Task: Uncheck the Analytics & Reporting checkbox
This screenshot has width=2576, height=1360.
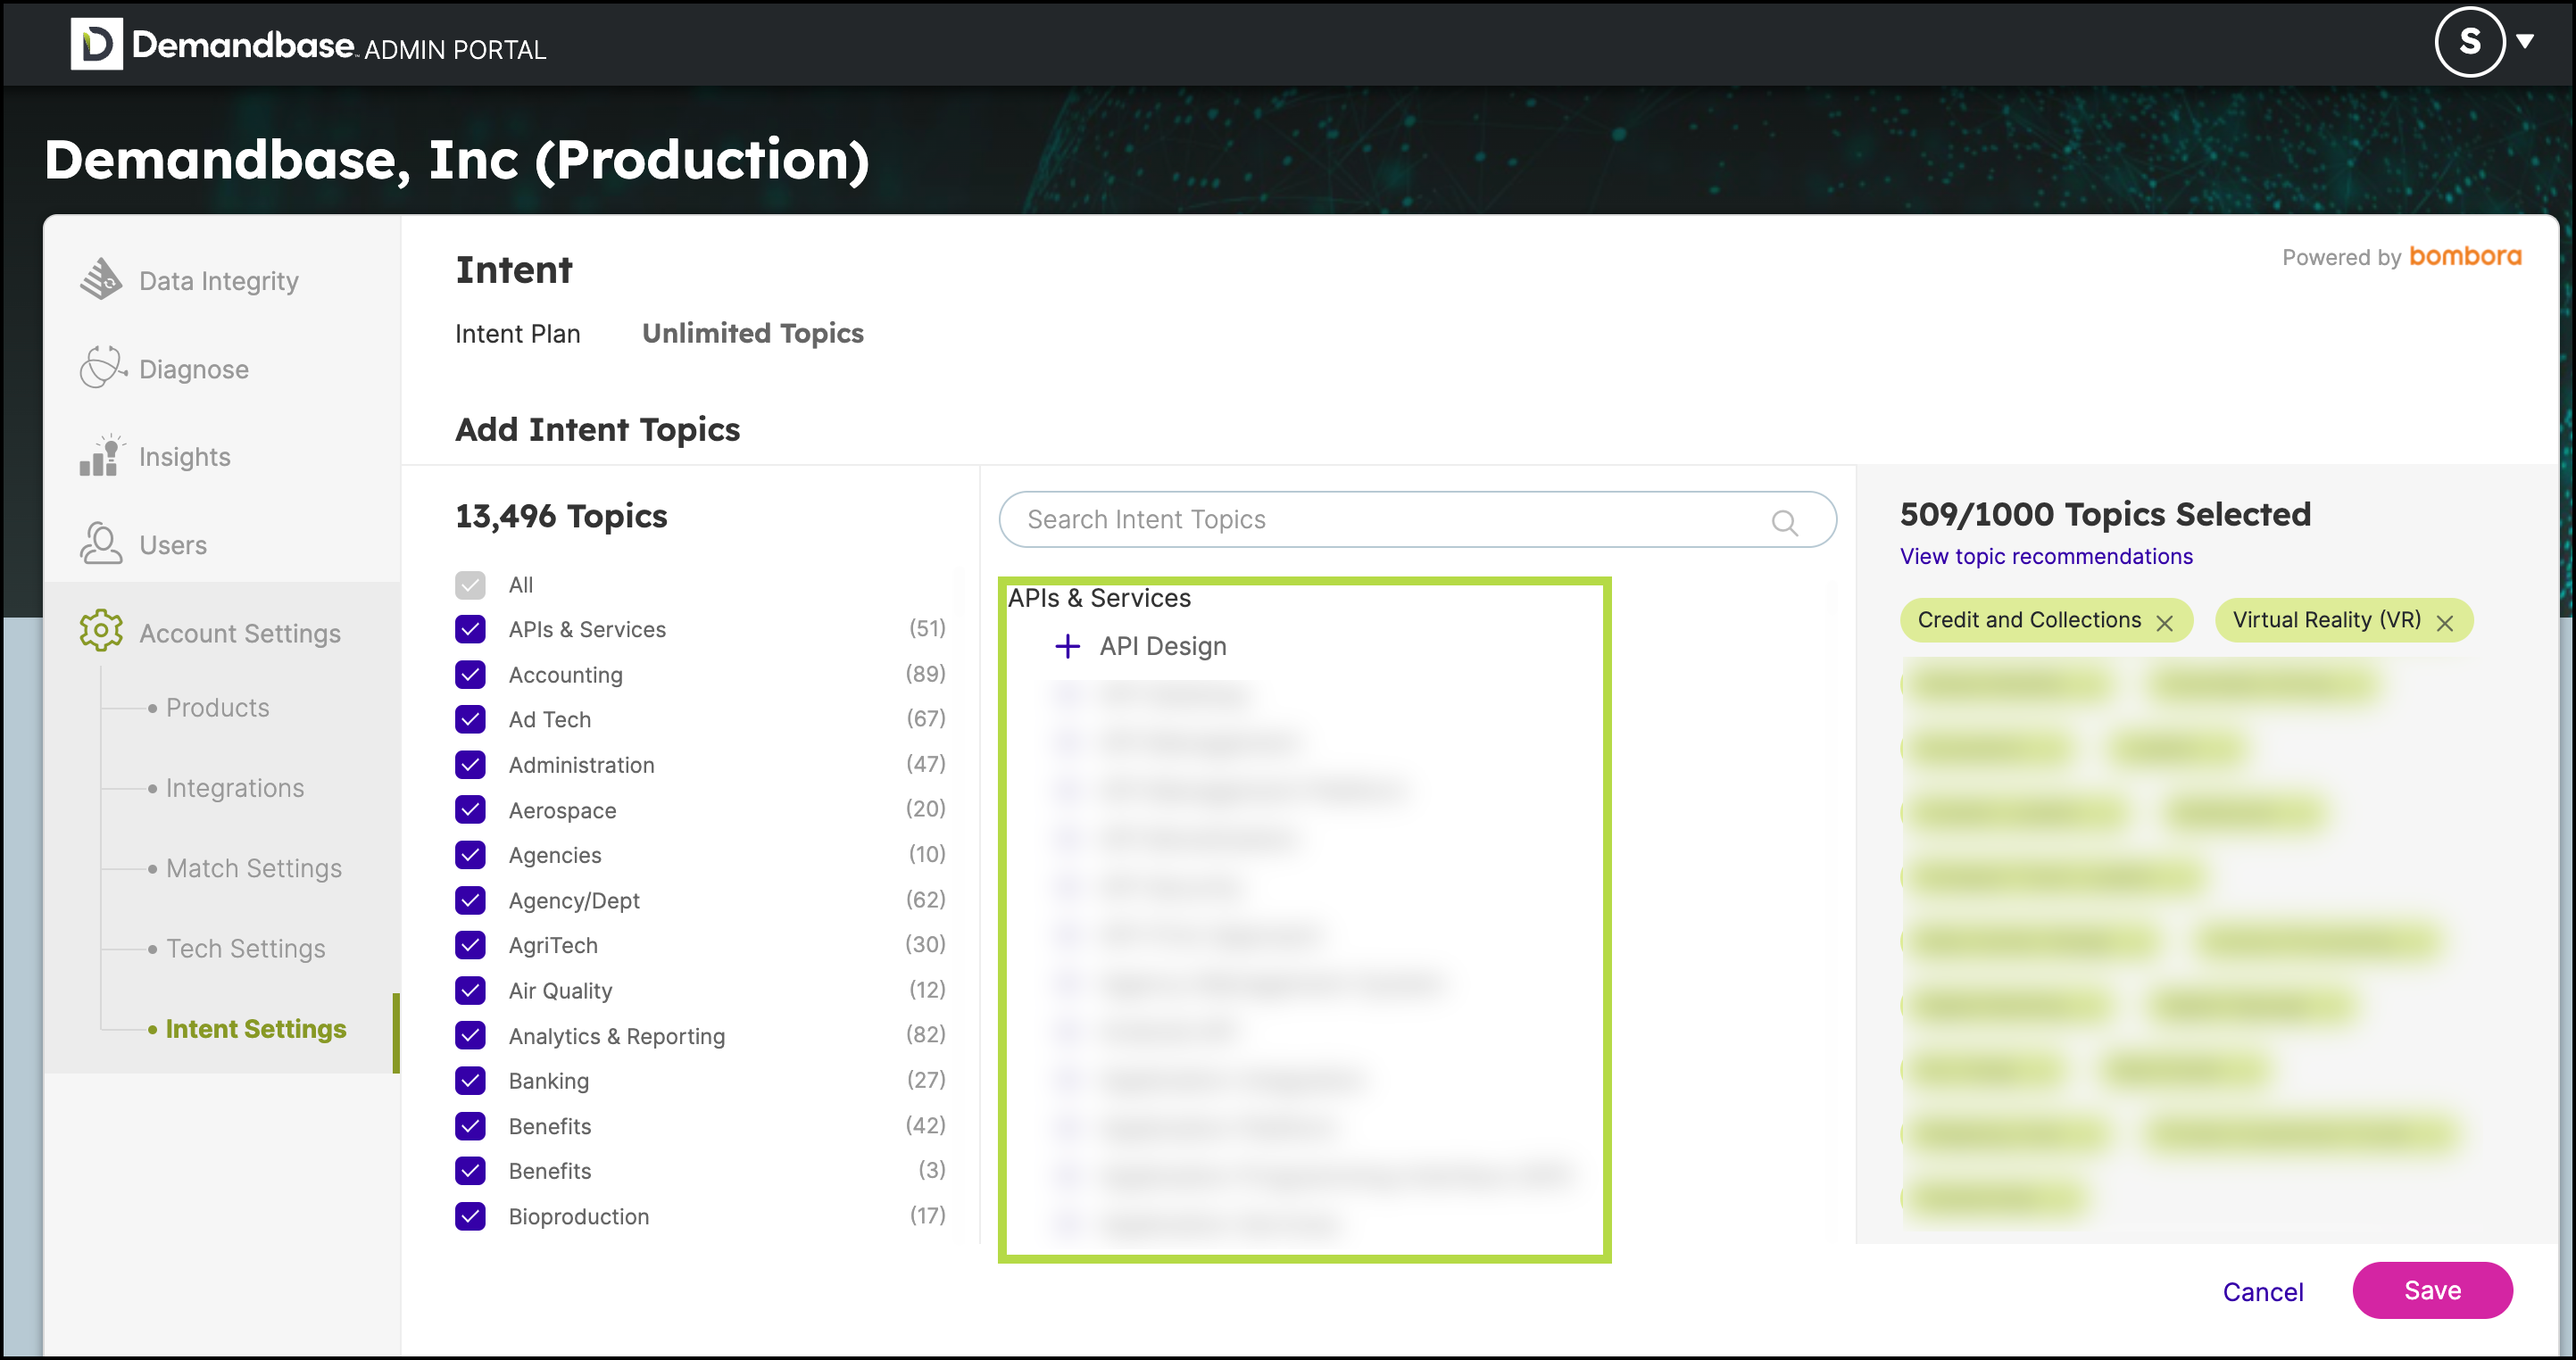Action: [470, 1035]
